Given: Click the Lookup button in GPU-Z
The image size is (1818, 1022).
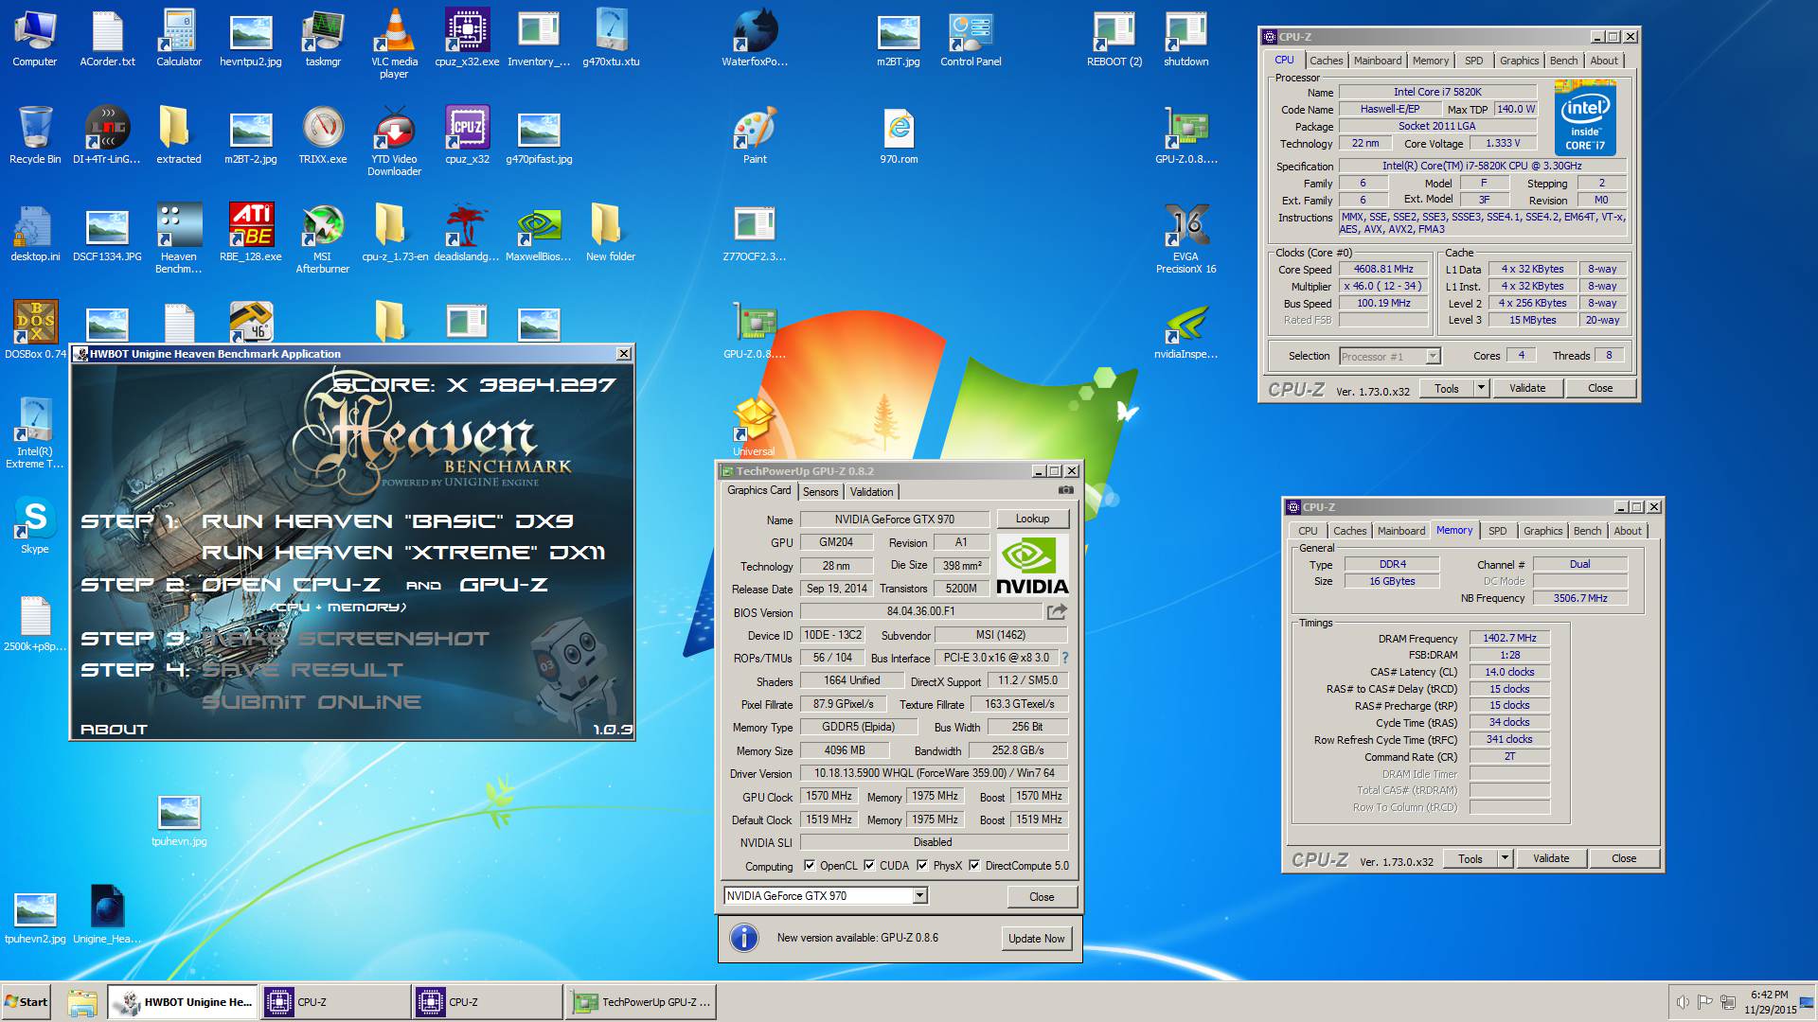Looking at the screenshot, I should tap(1032, 519).
